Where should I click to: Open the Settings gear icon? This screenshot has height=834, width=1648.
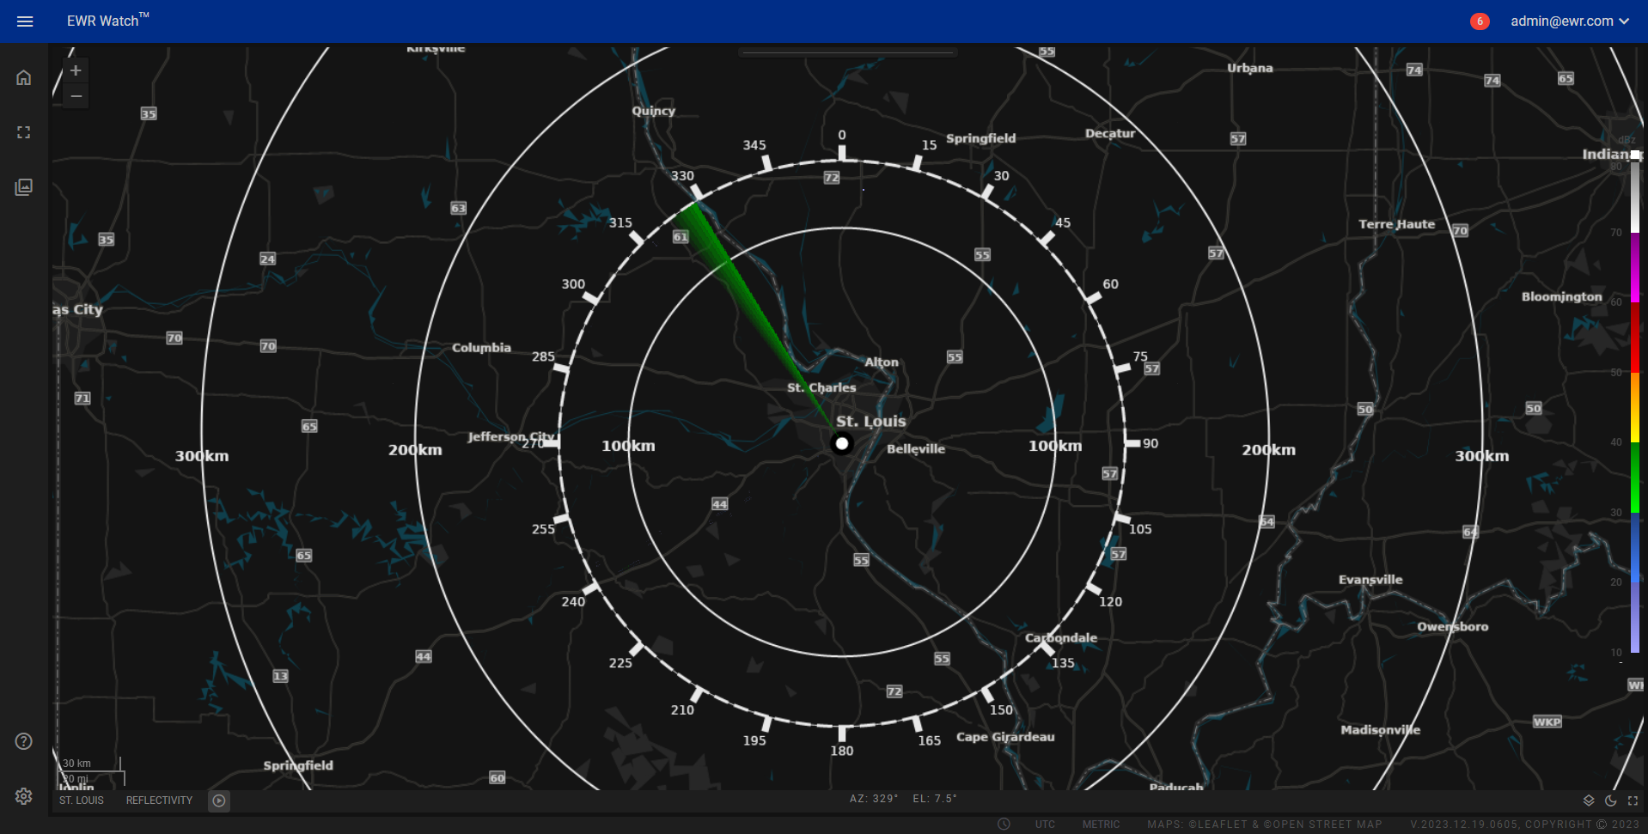pyautogui.click(x=24, y=796)
